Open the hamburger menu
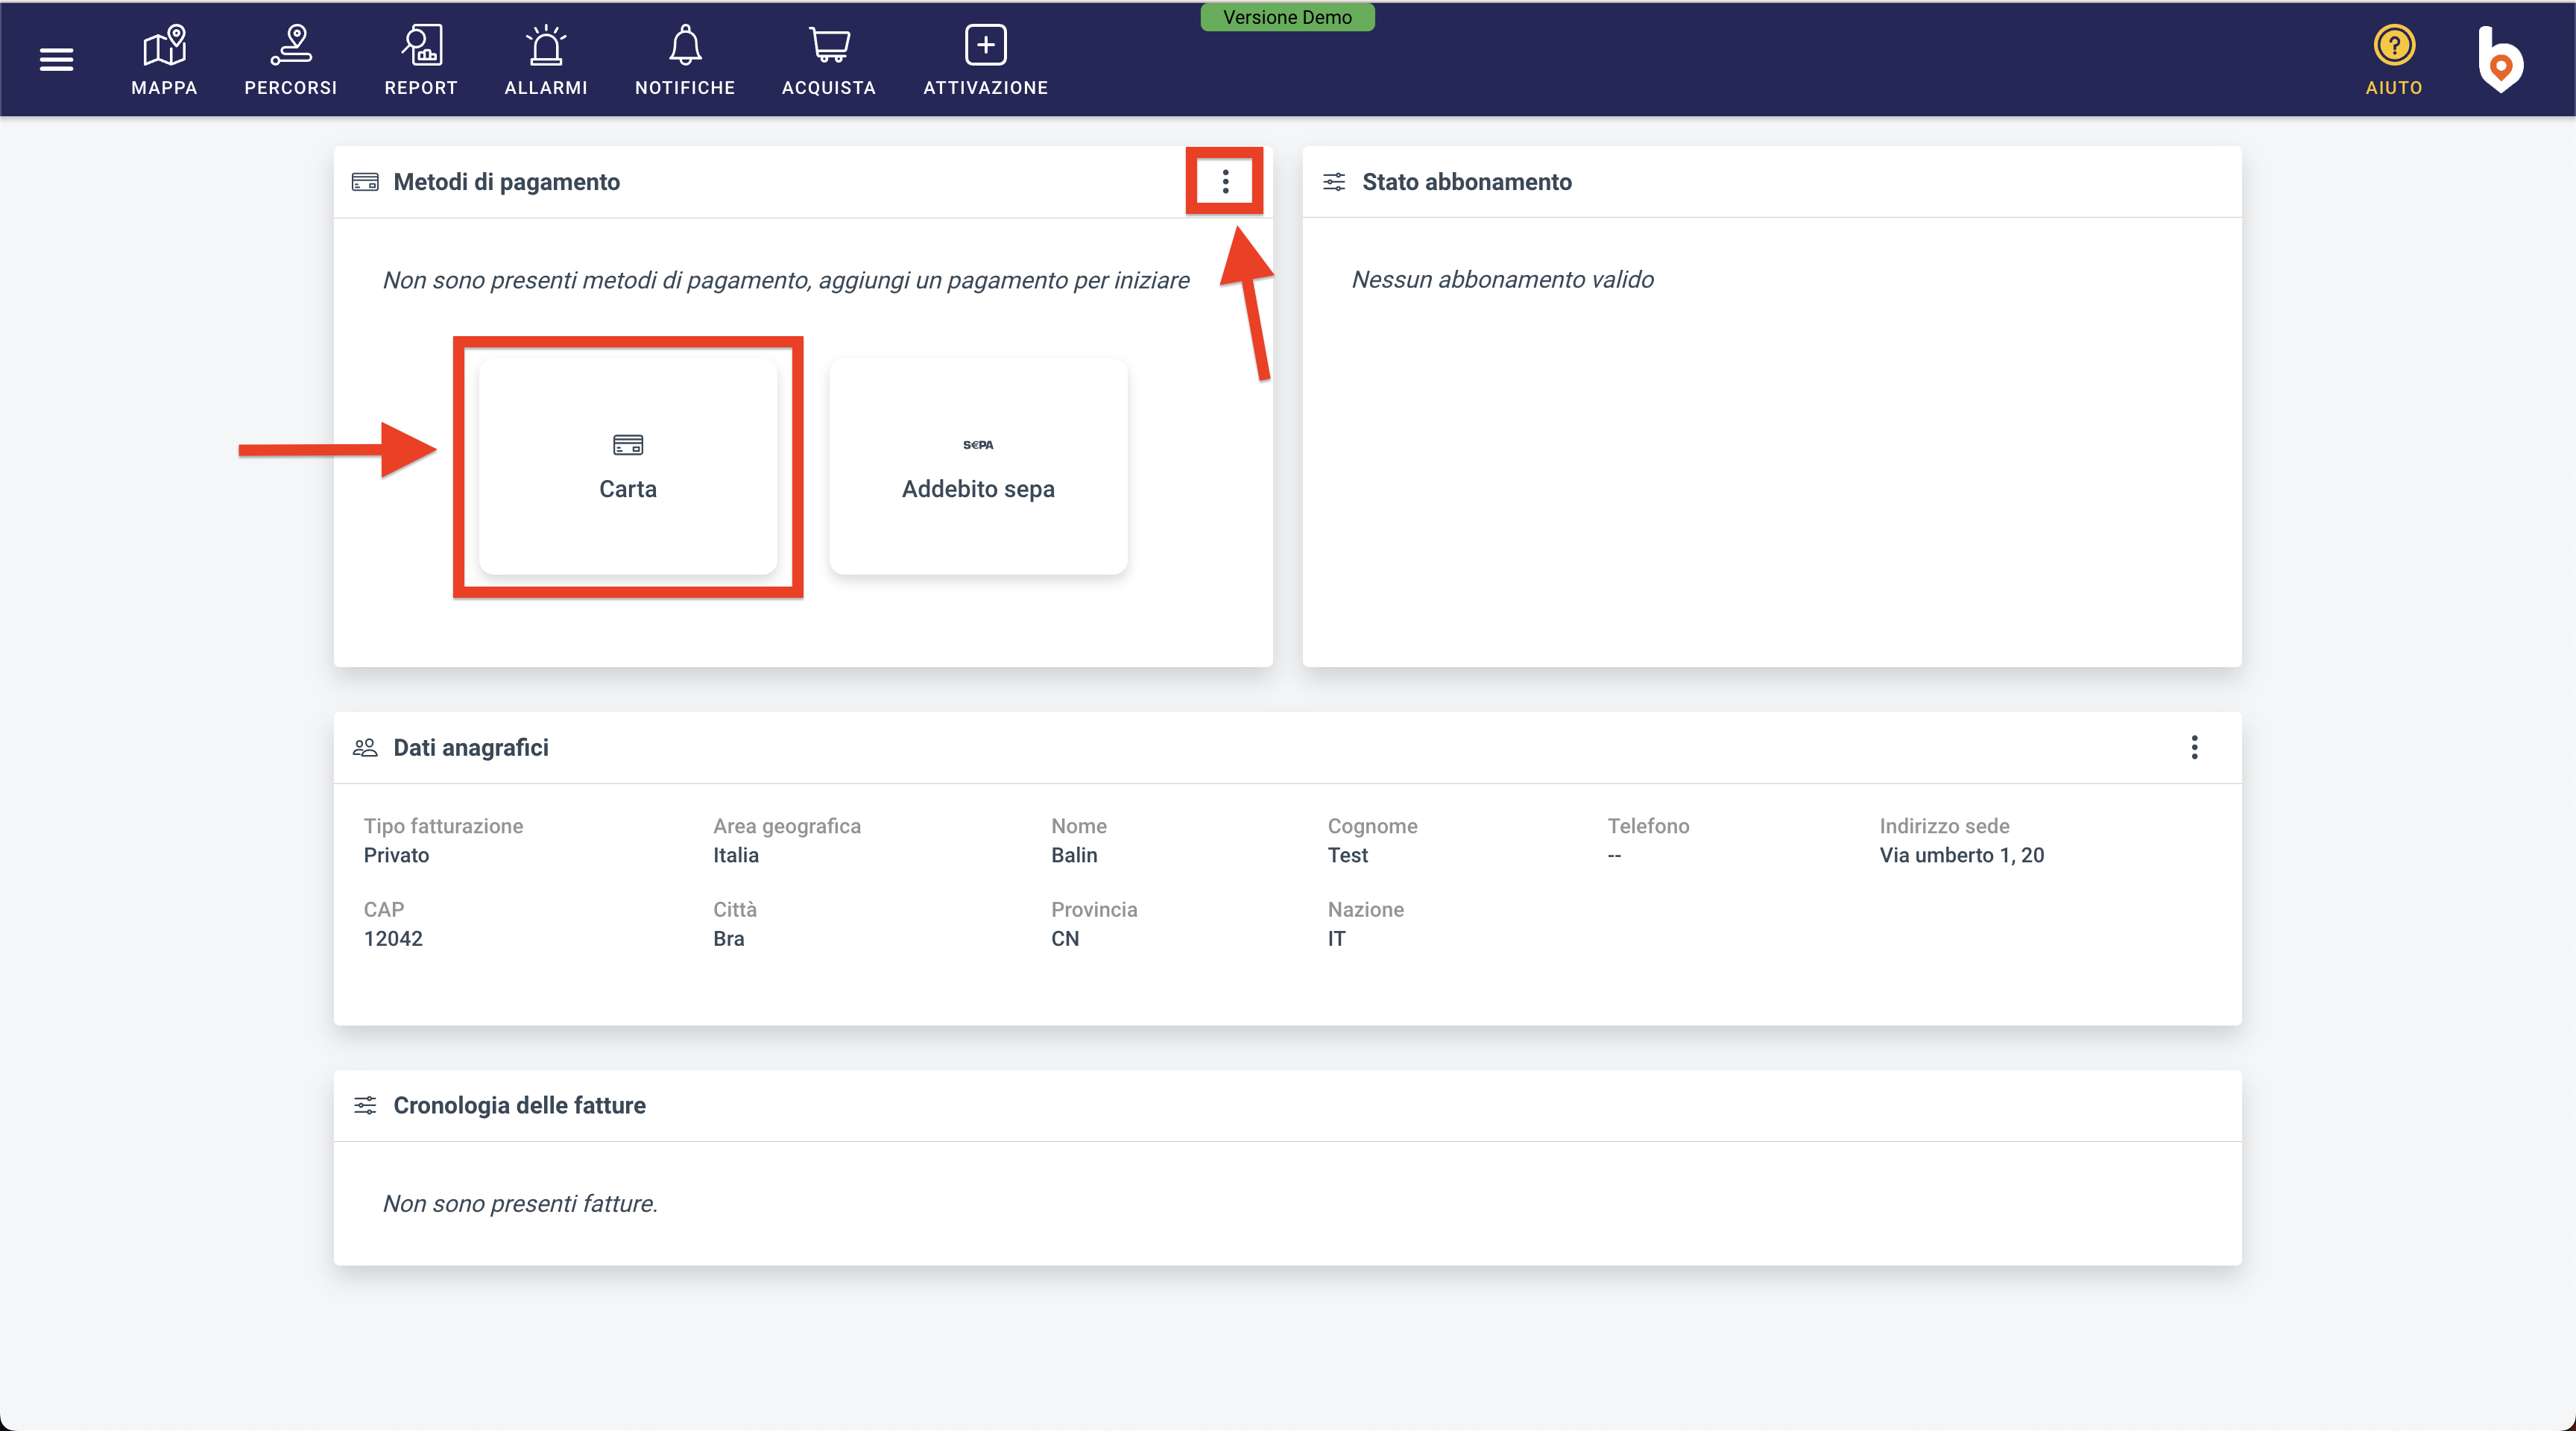Screen dimensions: 2576x1431 56,60
